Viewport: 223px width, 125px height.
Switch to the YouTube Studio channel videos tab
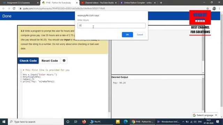coord(99,3)
